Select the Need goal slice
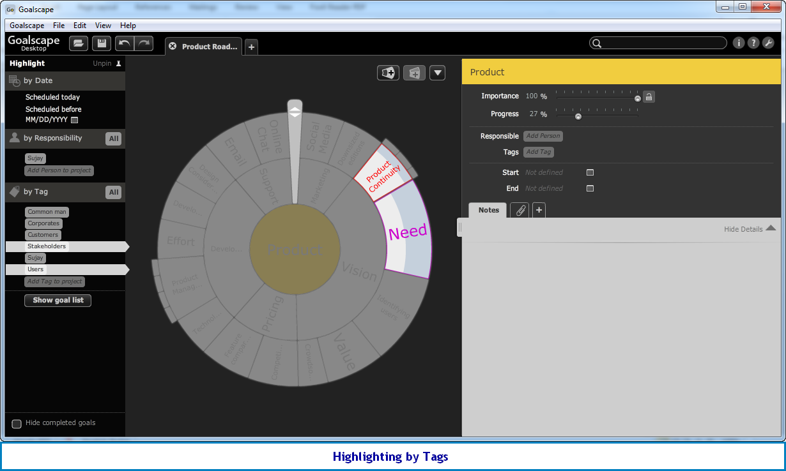Image resolution: width=786 pixels, height=471 pixels. pyautogui.click(x=407, y=232)
